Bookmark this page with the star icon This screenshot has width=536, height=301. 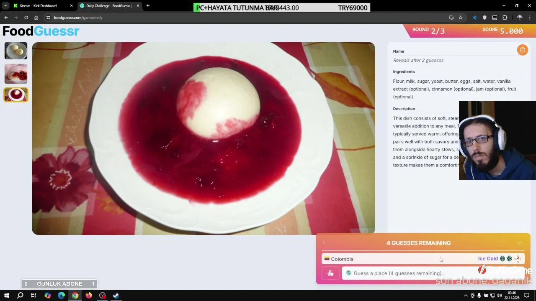(x=461, y=18)
